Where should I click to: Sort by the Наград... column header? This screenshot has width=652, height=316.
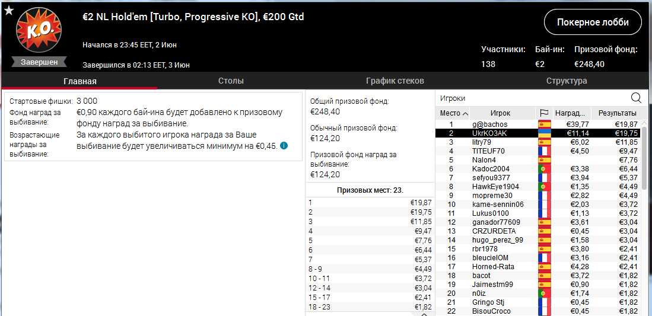[x=572, y=113]
